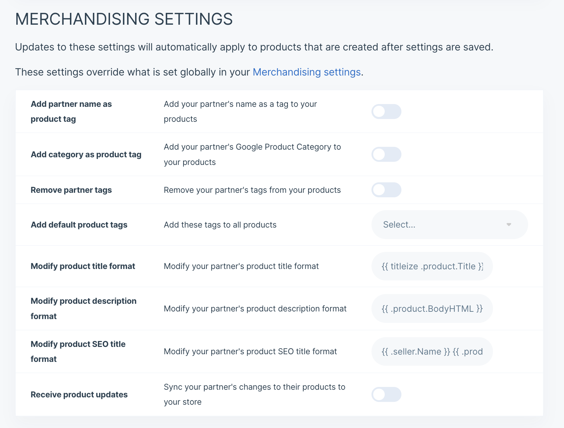Click the "Modify product SEO title format" label
This screenshot has width=564, height=428.
point(78,351)
